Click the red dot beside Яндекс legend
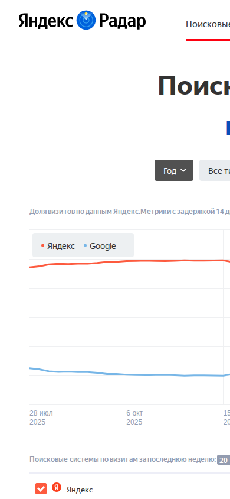 pyautogui.click(x=43, y=246)
